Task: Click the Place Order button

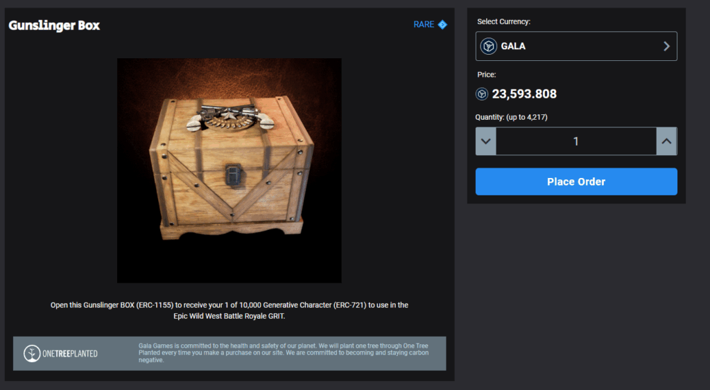Action: [x=576, y=181]
